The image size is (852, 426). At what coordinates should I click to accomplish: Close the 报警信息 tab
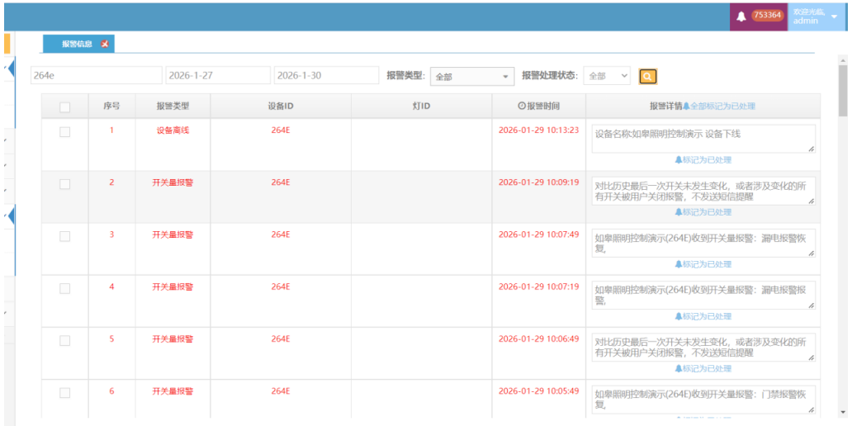click(x=105, y=44)
